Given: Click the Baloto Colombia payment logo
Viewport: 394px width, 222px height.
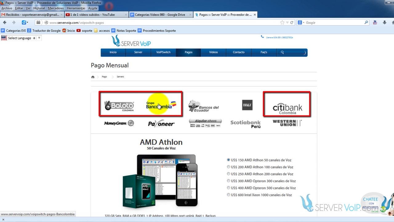Looking at the screenshot, I should pyautogui.click(x=119, y=106).
